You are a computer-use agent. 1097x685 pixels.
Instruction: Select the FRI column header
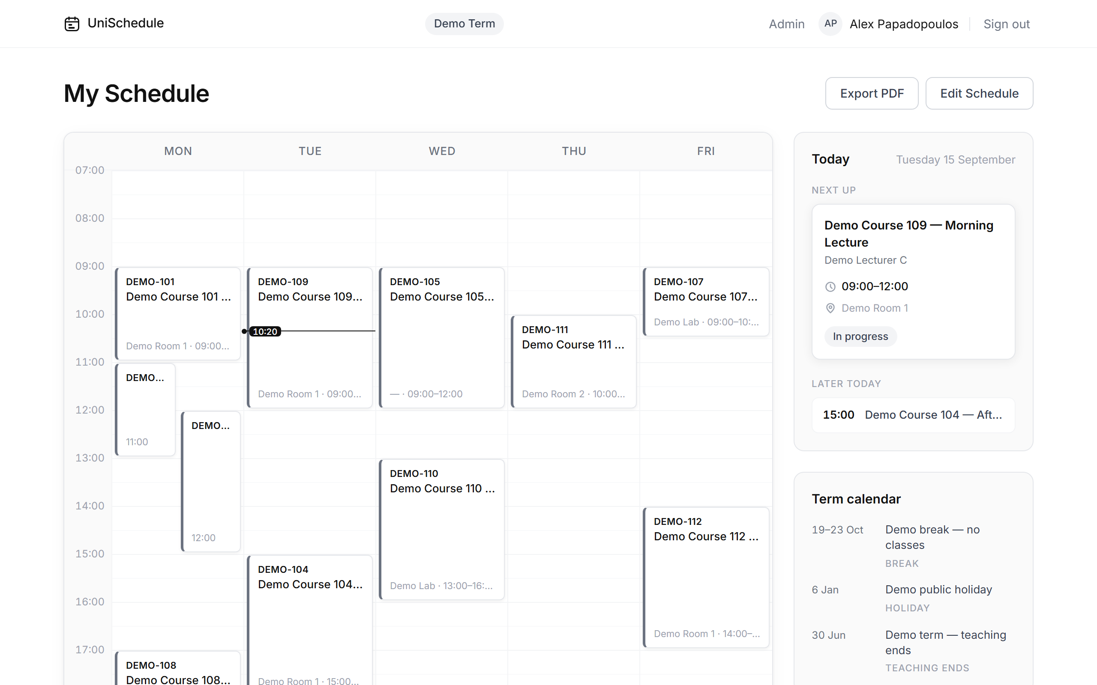tap(706, 151)
